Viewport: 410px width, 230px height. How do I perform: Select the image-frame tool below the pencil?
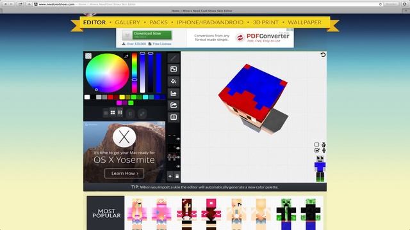[x=174, y=69]
